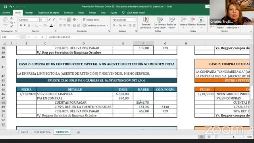Click the Cut scissors icon
Screen dimensions: 254x143
11,18
